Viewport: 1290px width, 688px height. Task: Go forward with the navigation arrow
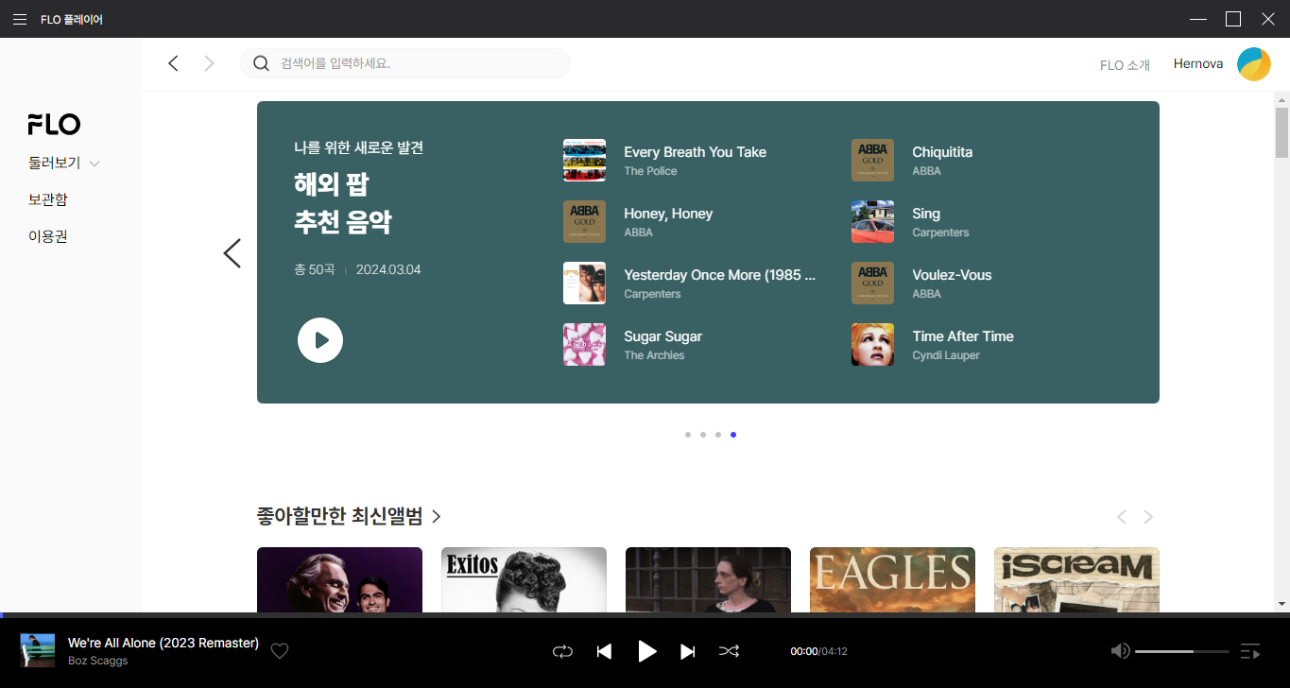click(209, 63)
